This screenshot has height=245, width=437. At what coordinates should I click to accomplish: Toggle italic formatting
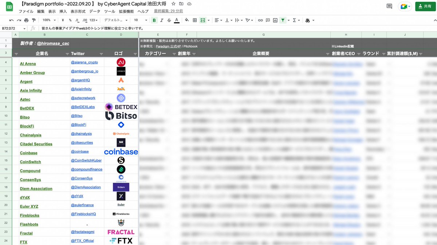click(x=162, y=20)
